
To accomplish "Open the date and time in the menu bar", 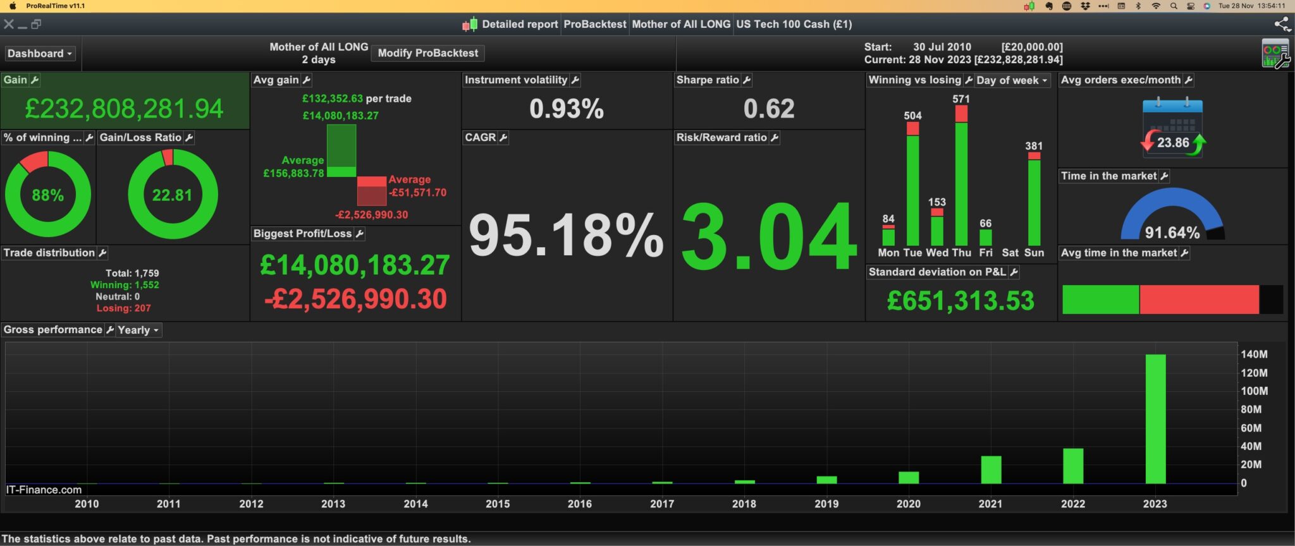I will point(1252,6).
